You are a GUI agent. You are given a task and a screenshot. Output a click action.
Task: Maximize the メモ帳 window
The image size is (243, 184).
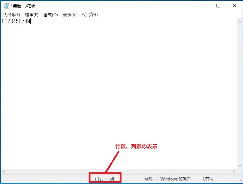pyautogui.click(x=218, y=6)
